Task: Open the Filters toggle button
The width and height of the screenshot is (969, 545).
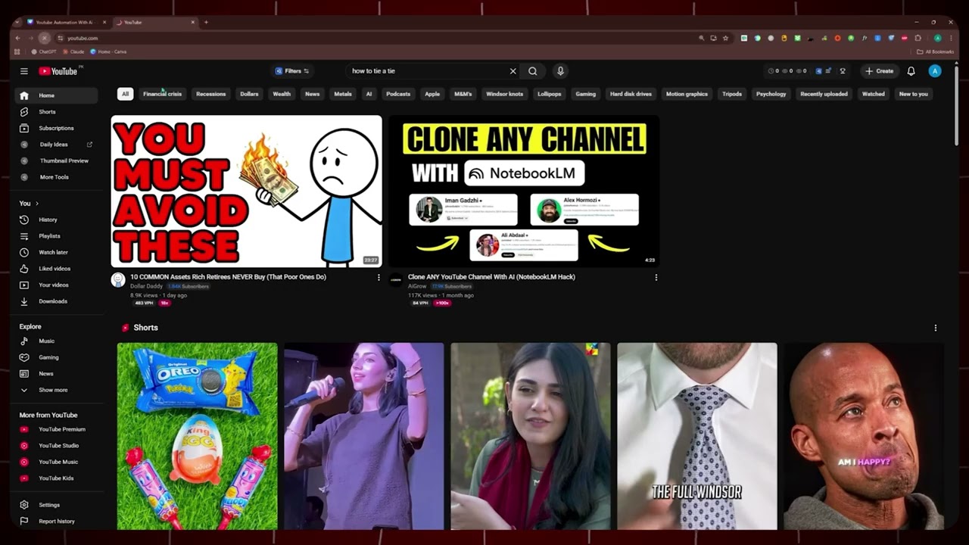Action: 292,71
